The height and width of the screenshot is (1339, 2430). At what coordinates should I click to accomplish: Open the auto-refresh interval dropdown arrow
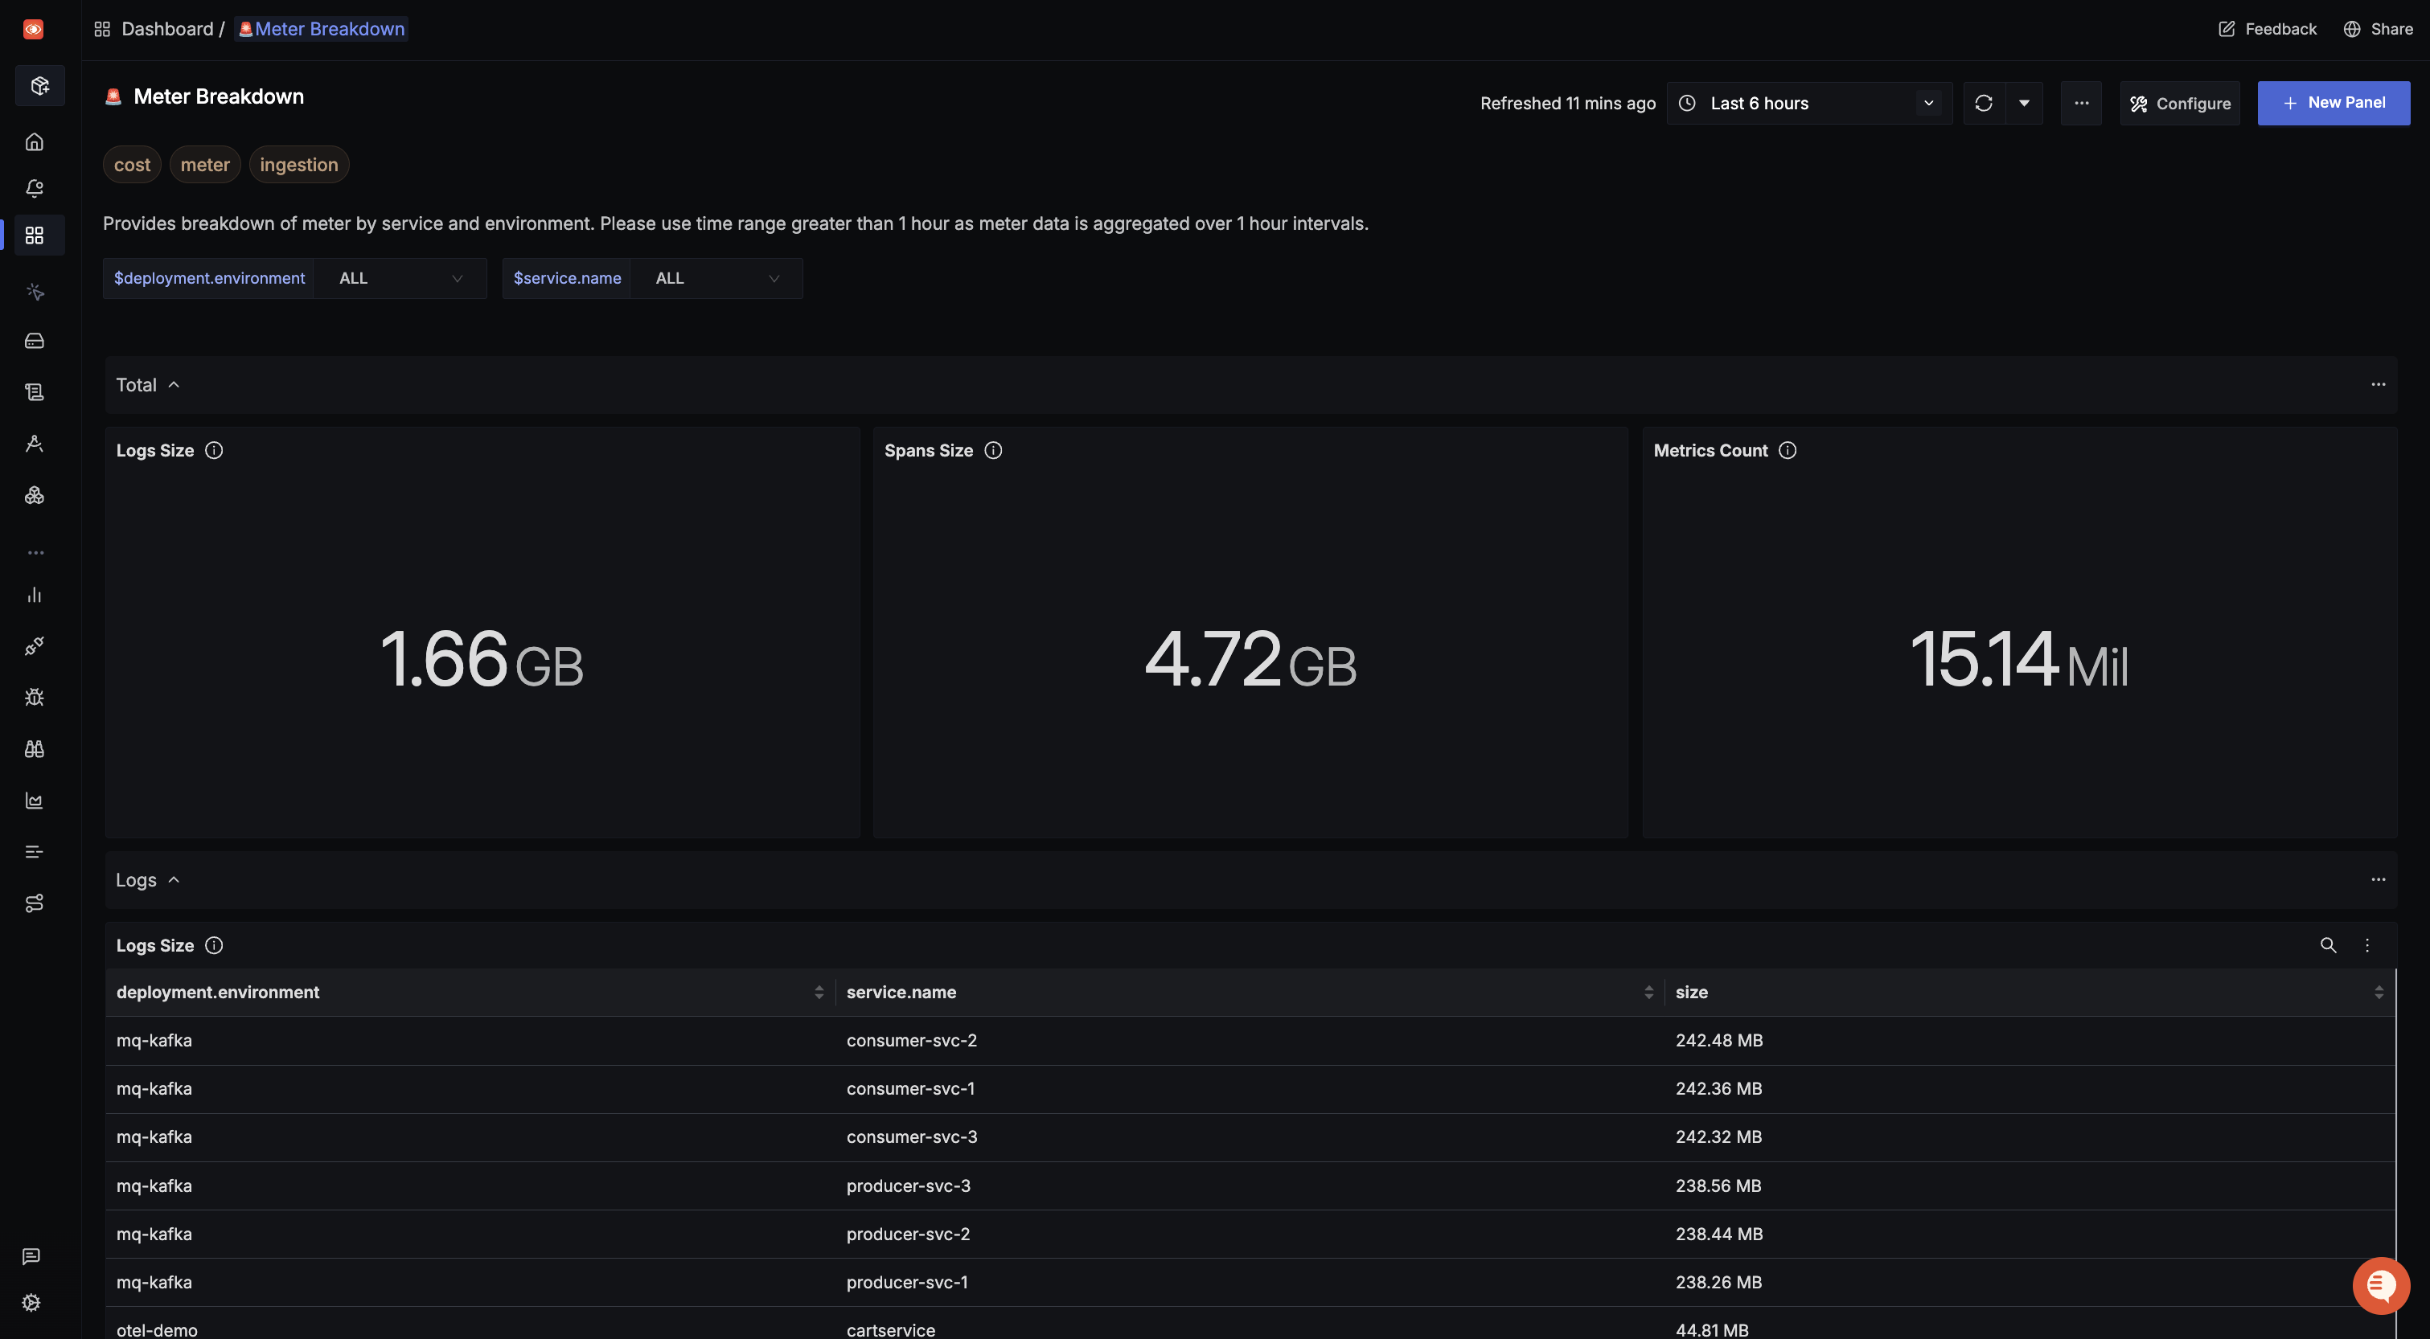pos(2023,103)
